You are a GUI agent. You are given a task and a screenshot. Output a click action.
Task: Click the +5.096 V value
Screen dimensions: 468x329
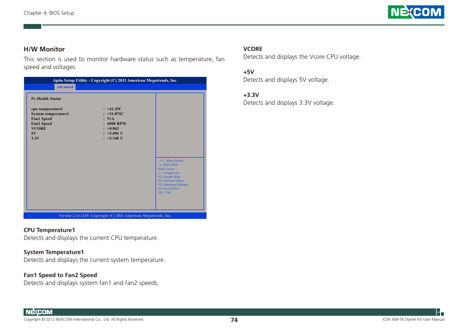(x=115, y=133)
